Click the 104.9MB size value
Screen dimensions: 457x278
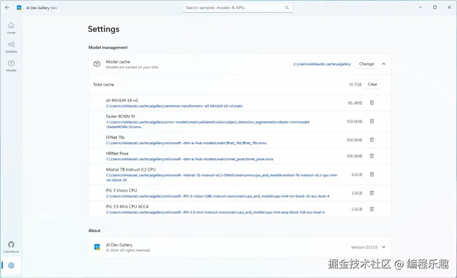click(354, 140)
